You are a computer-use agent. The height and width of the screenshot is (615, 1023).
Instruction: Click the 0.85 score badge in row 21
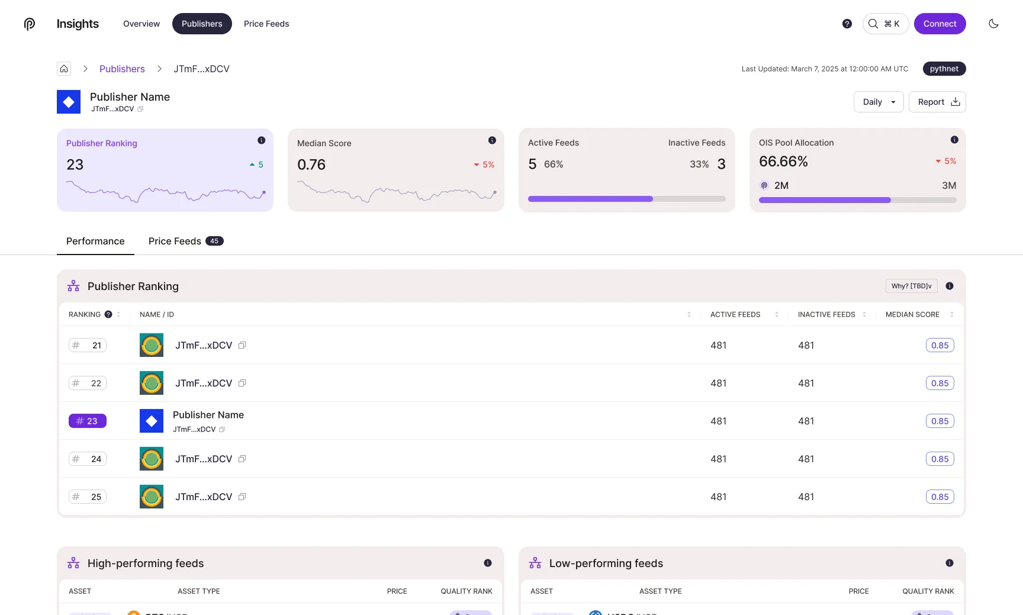click(940, 345)
